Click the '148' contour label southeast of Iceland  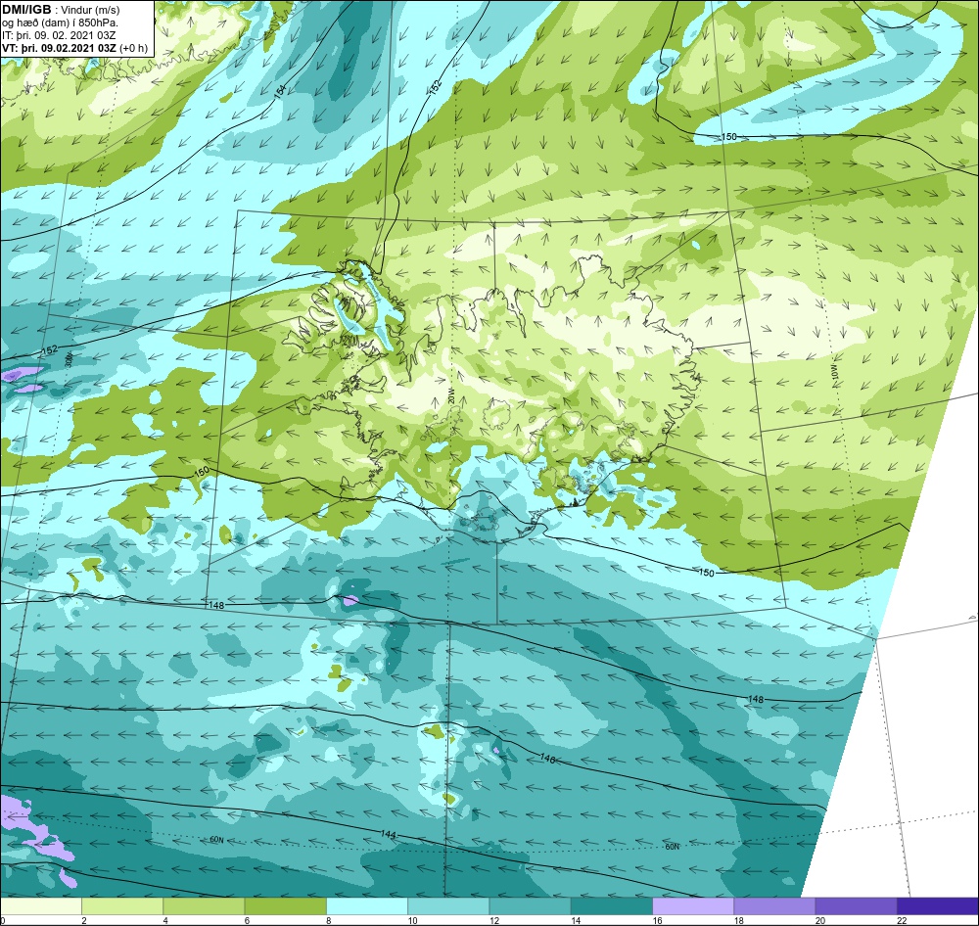point(756,699)
